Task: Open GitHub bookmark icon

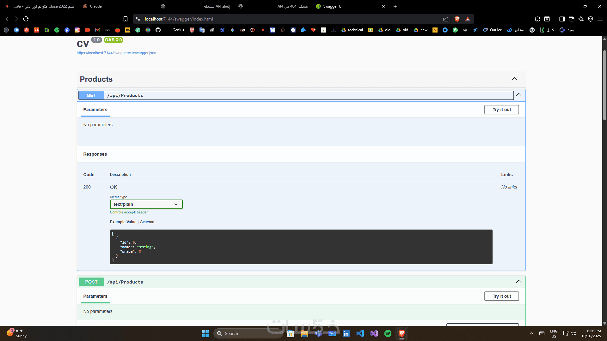Action: click(x=158, y=30)
